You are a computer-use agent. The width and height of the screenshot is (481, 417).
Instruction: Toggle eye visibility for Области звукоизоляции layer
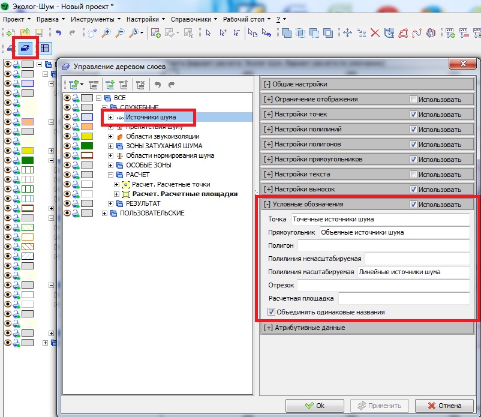(67, 136)
